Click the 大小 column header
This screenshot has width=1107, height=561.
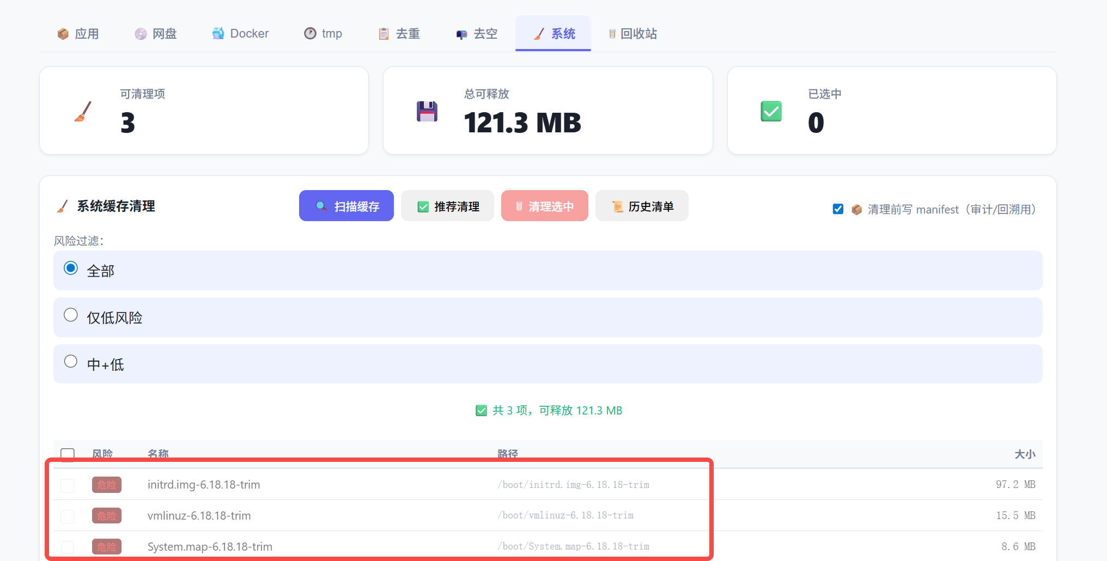1025,454
